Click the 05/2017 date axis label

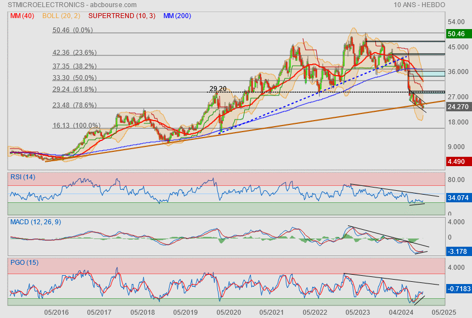click(x=99, y=313)
